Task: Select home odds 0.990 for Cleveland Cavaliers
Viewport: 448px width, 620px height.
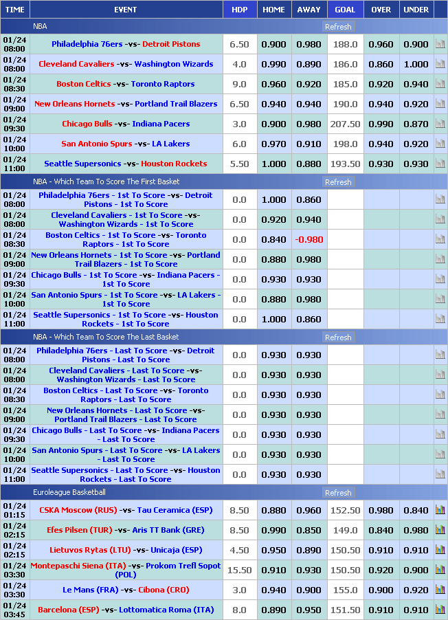Action: (x=274, y=64)
